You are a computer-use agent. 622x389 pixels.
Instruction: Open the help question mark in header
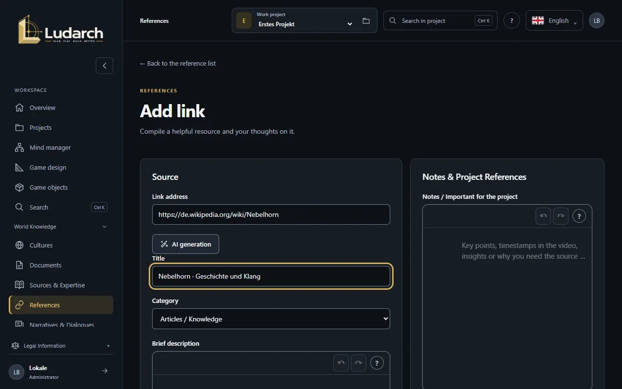tap(512, 21)
